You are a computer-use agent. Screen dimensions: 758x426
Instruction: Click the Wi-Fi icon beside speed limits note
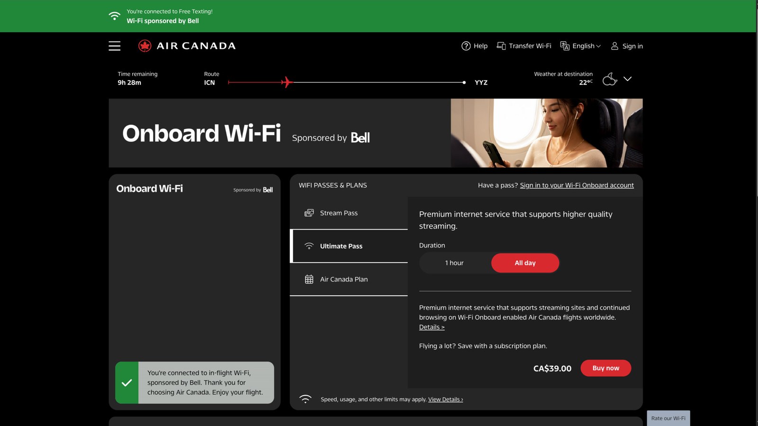[x=306, y=399]
